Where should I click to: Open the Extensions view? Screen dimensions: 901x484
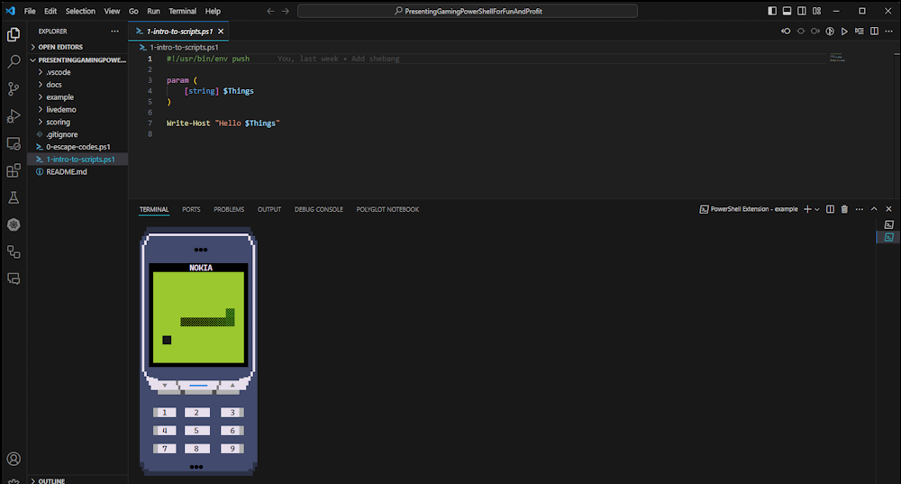[x=14, y=170]
